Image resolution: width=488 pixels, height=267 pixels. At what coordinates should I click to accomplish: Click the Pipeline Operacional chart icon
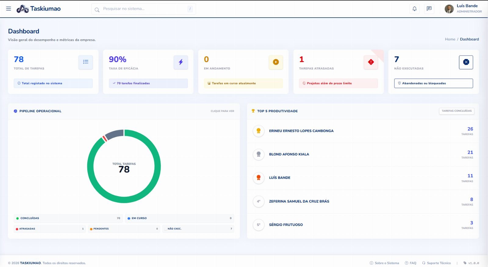pos(16,111)
